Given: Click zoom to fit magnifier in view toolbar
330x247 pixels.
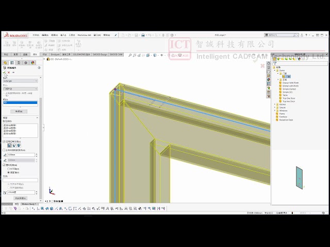Looking at the screenshot, I should [130, 55].
